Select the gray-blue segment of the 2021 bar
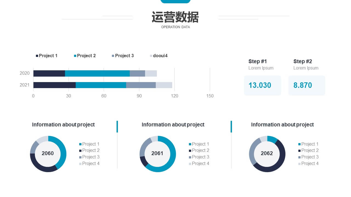The image size is (351, 197). click(141, 85)
